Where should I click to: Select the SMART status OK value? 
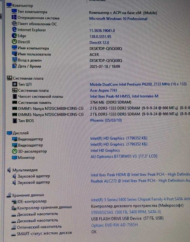(x=94, y=232)
